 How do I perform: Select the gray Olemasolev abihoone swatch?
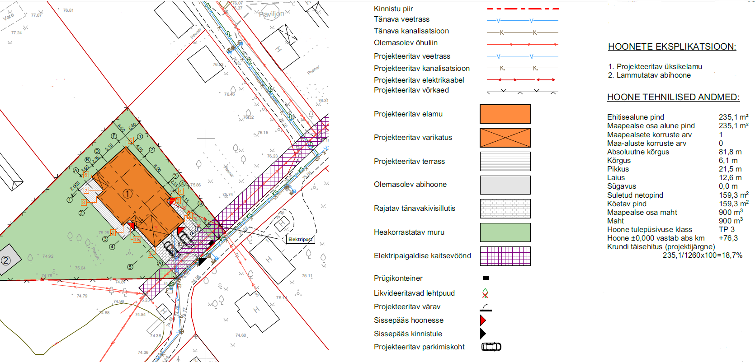[x=505, y=185]
